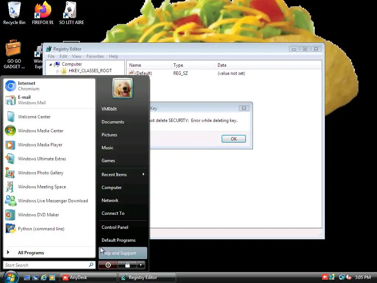The height and width of the screenshot is (283, 377).
Task: Click AnyDesk taskbar button
Action: point(88,277)
